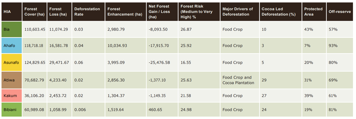Click the blue Ahafo HIA cell
This screenshot has width=356, height=119.
click(12, 45)
